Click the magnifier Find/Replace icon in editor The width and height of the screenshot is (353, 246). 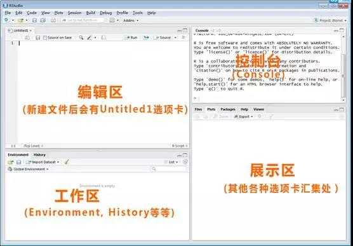click(x=81, y=38)
